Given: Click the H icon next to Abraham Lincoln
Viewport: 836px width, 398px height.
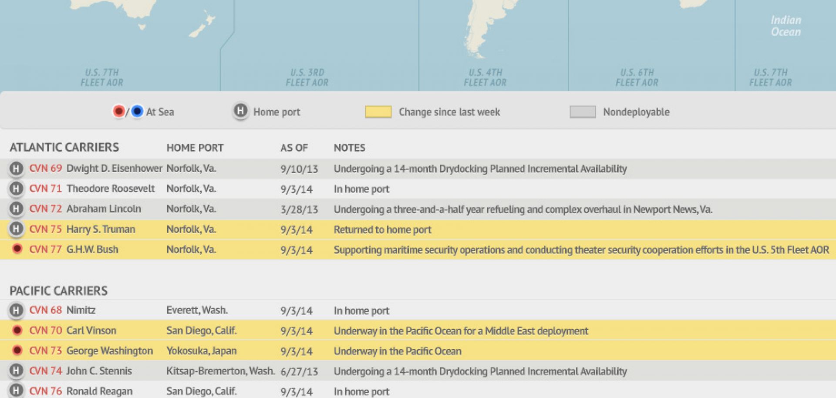Looking at the screenshot, I should coord(16,209).
